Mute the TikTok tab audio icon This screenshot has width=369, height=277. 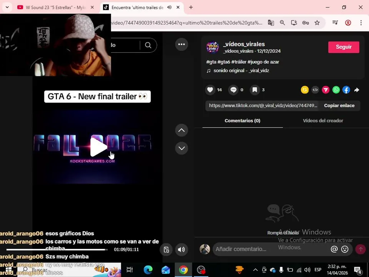pos(169,7)
